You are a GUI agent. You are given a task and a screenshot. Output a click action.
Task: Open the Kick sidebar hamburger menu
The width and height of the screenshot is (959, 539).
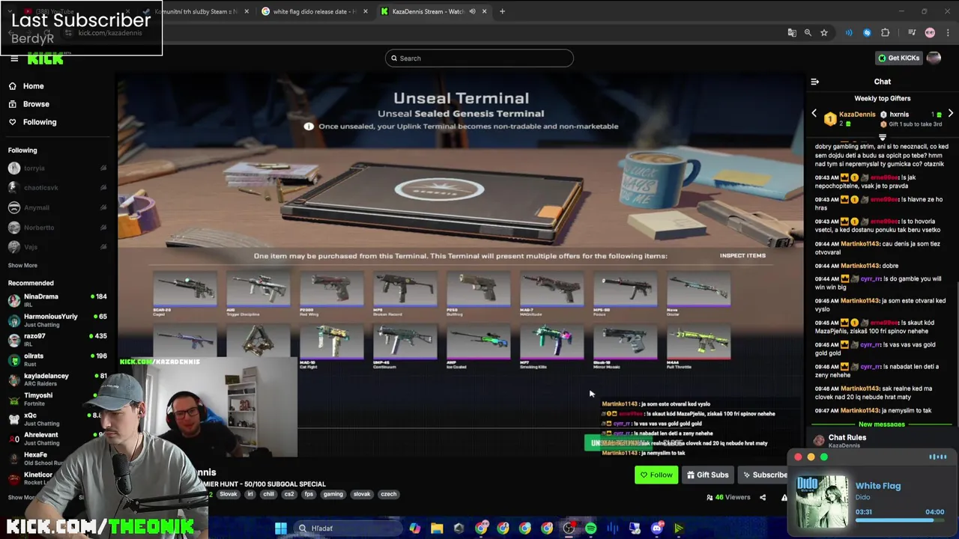point(13,59)
